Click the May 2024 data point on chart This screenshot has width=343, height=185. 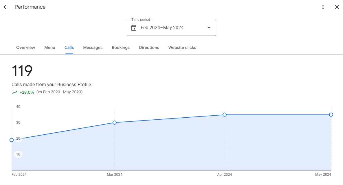[x=331, y=114]
